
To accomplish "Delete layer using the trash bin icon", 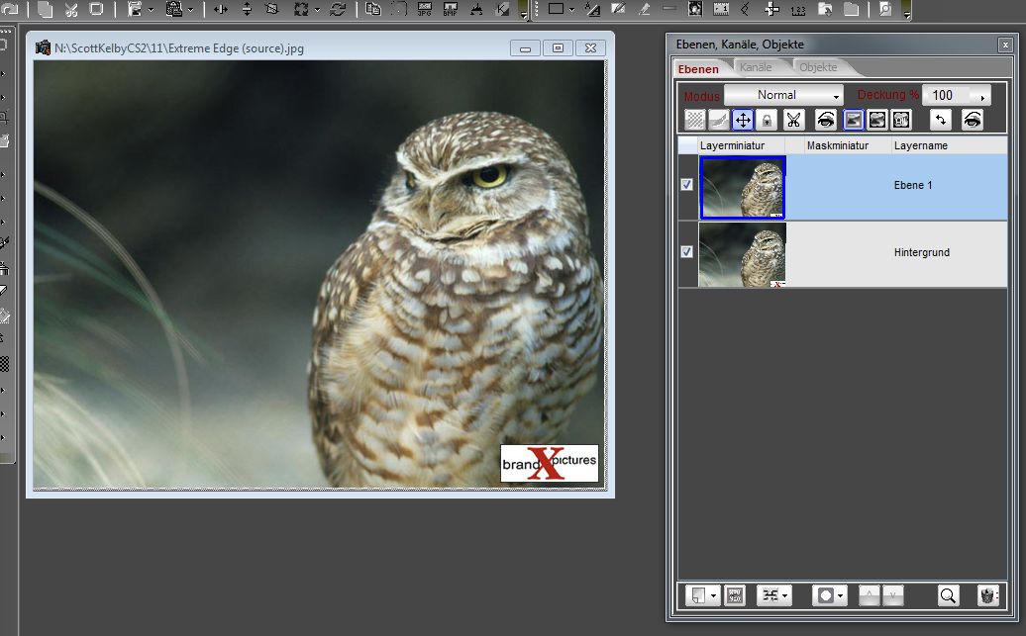I will point(987,595).
